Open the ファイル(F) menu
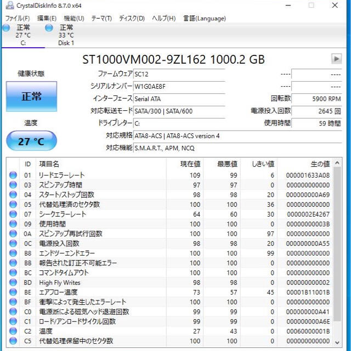The image size is (351, 351). coord(17,18)
